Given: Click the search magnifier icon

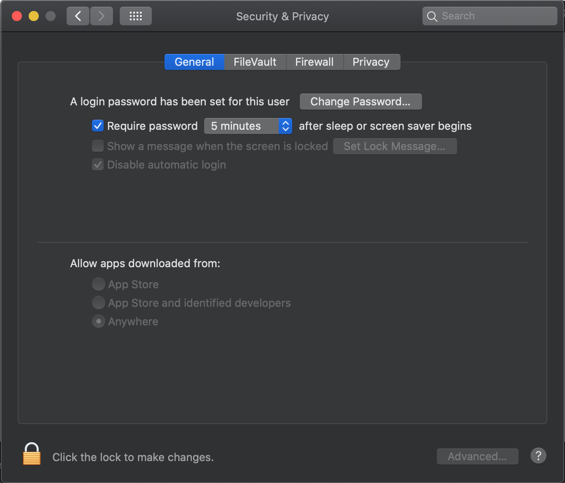Looking at the screenshot, I should tap(432, 16).
